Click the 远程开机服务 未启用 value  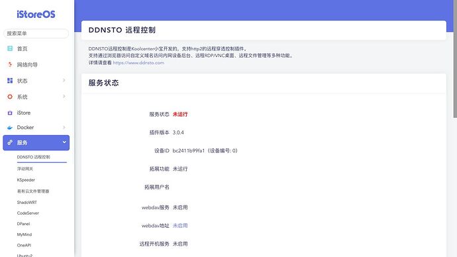[x=180, y=244]
